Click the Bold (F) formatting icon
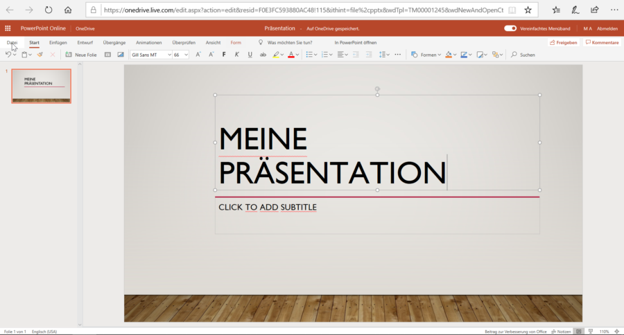The width and height of the screenshot is (624, 335). [x=224, y=55]
